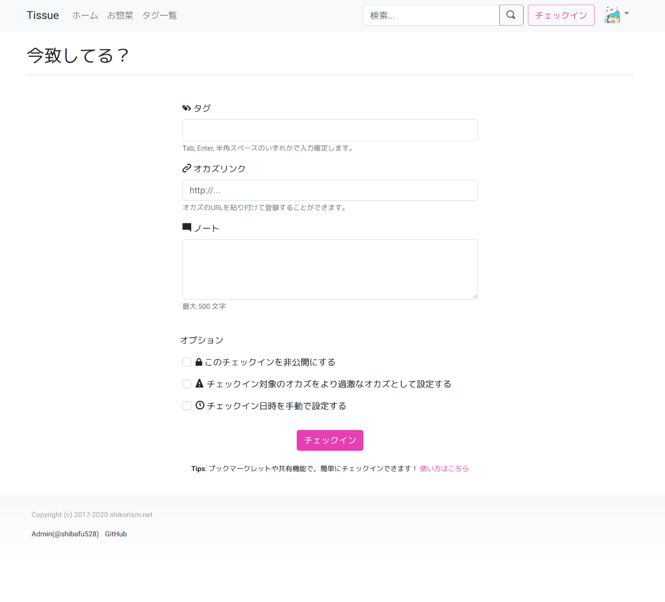
Task: Click the chain link icon beside オカズリンク
Action: 186,169
